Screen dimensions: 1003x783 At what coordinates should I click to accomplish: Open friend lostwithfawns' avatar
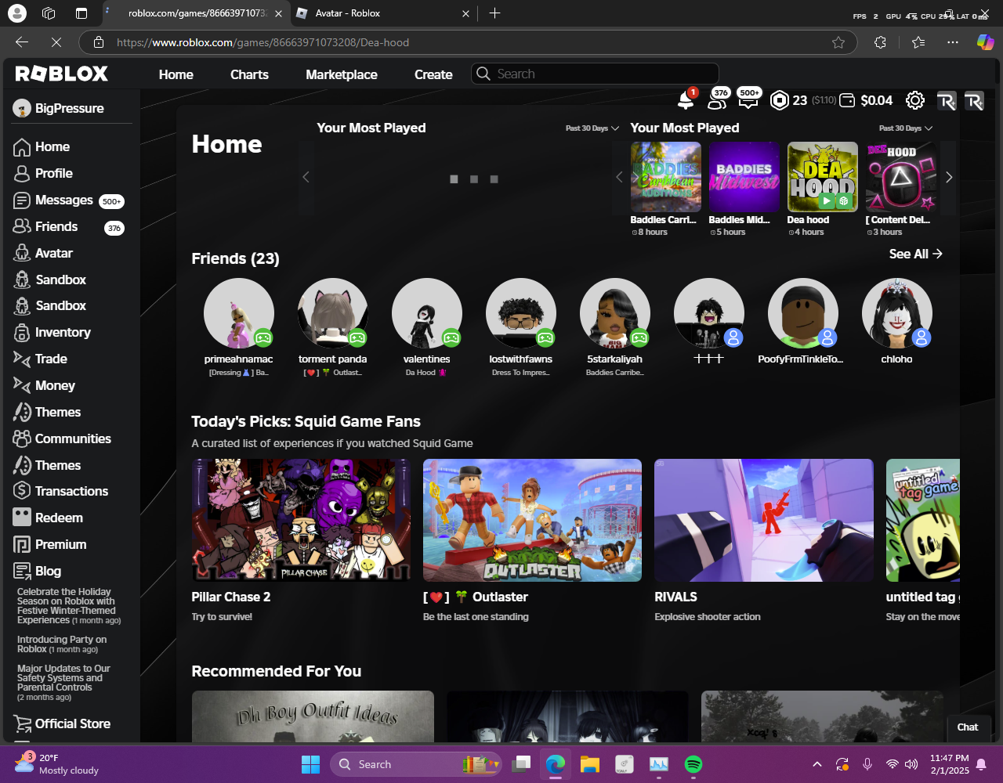point(521,313)
